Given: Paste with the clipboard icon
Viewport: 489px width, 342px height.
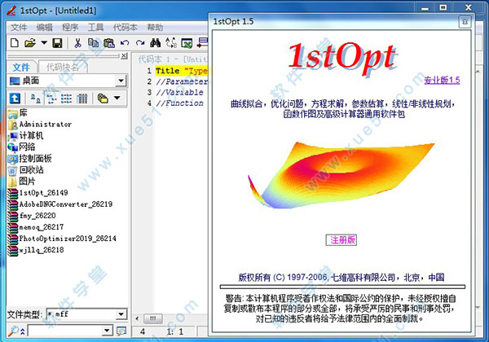Looking at the screenshot, I should (x=109, y=43).
